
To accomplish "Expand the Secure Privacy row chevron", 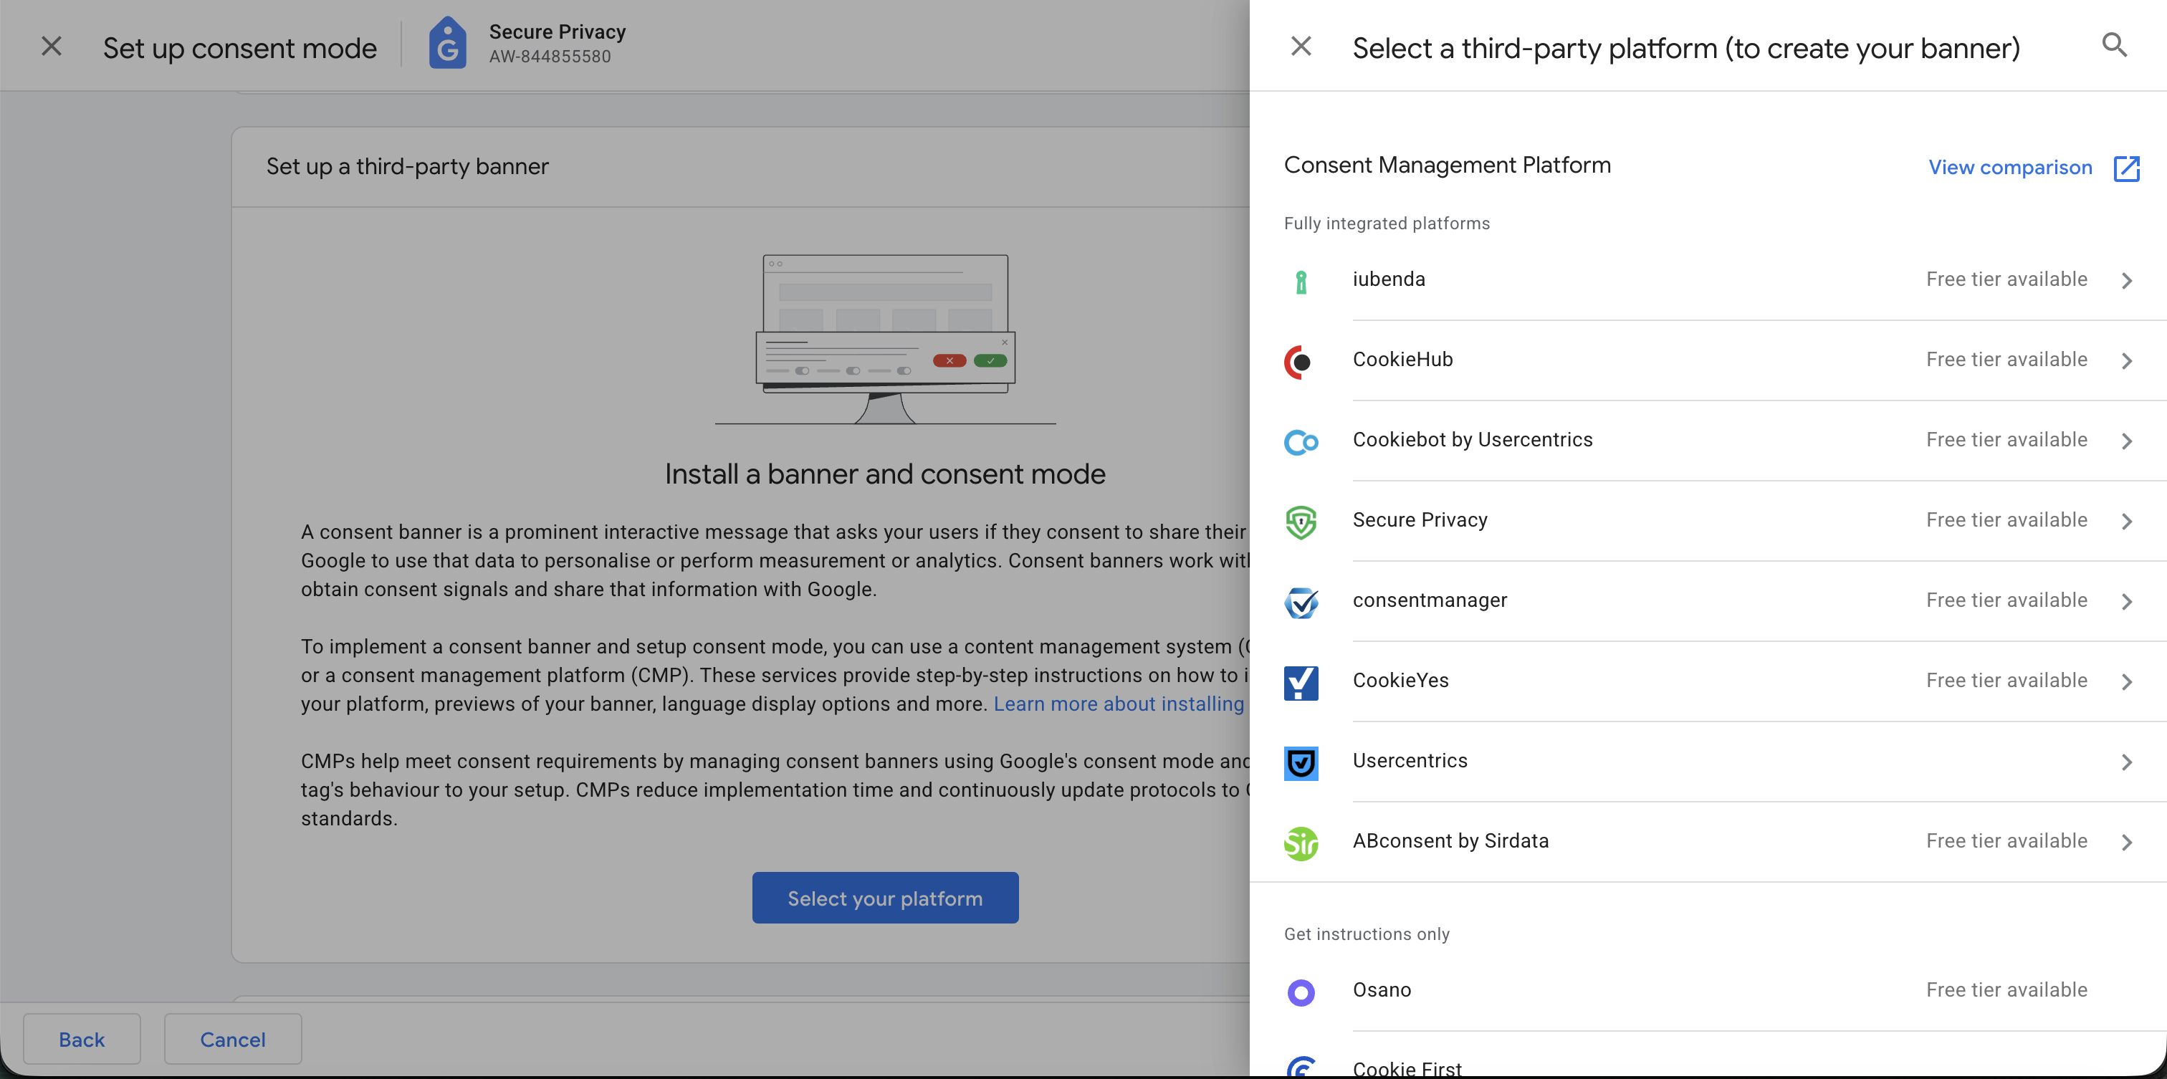I will [x=2127, y=522].
